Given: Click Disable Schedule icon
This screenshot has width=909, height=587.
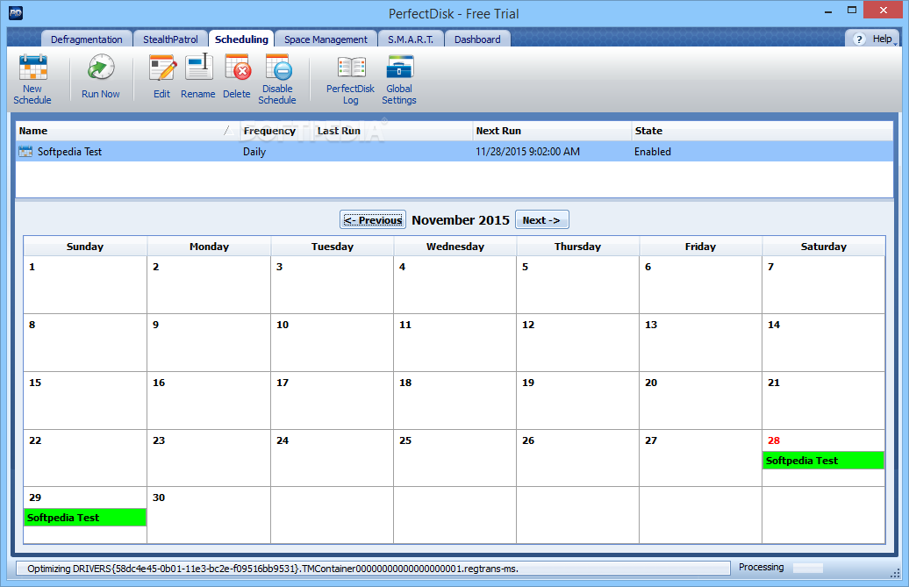Looking at the screenshot, I should [278, 68].
